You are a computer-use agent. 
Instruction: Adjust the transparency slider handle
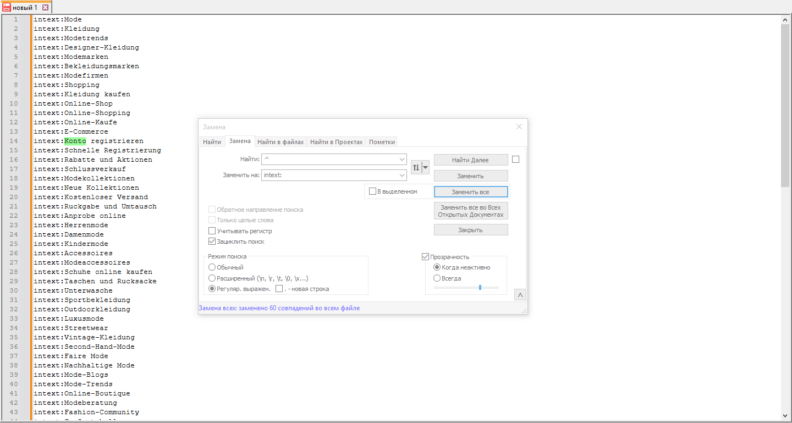point(480,287)
